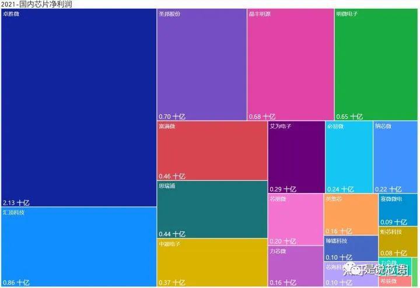Image resolution: width=420 pixels, height=288 pixels.
Task: Click the 2.13 十亿 value label
Action: 16,203
